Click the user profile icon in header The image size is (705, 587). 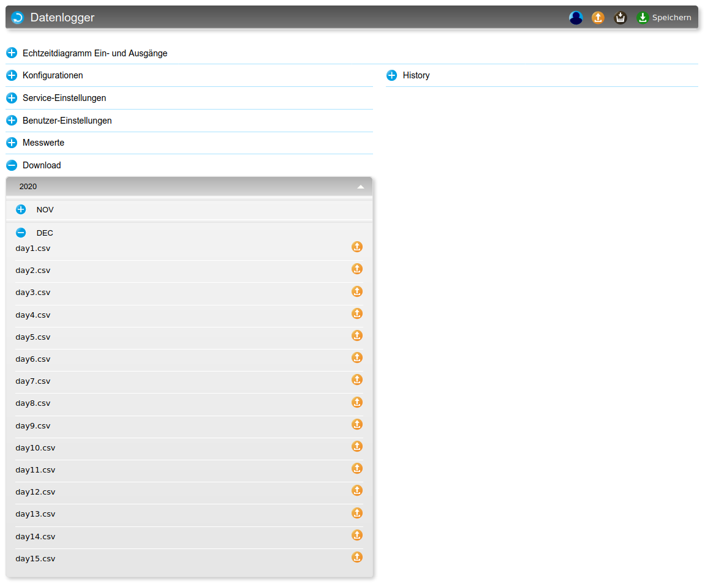tap(576, 18)
